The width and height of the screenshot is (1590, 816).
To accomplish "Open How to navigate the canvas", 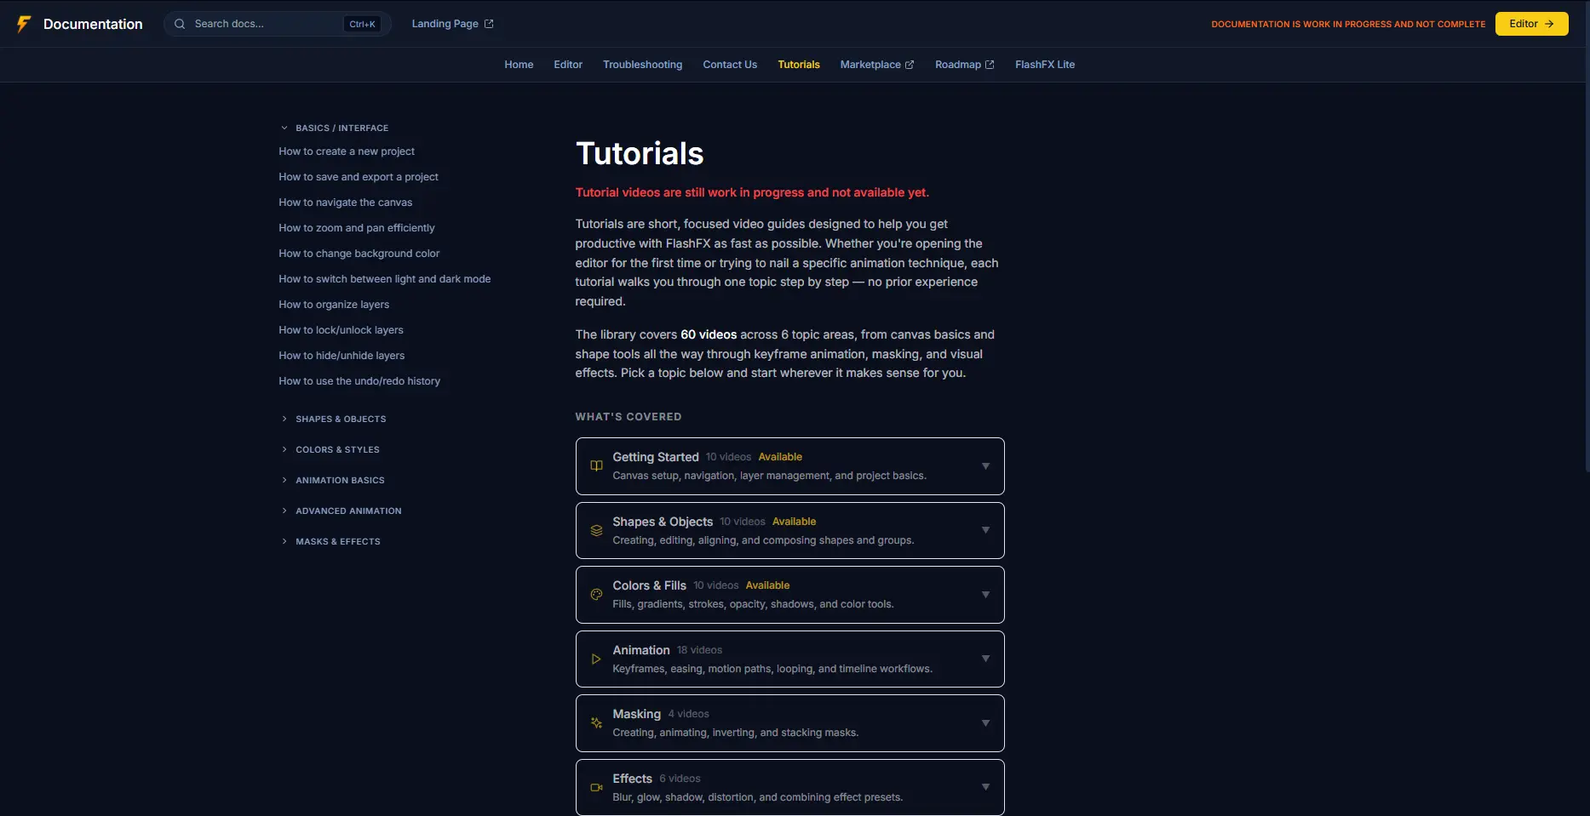I will pos(346,203).
